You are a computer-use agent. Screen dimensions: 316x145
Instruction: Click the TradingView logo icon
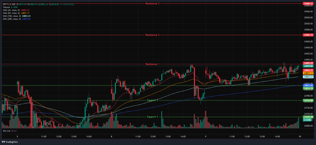coord(4,142)
